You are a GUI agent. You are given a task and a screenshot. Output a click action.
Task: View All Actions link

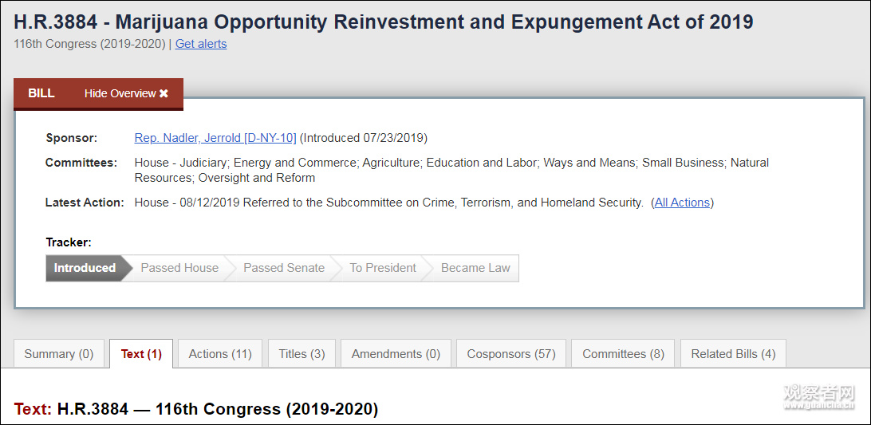point(682,203)
